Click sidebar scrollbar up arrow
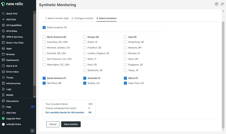The image size is (226, 134). [34, 12]
